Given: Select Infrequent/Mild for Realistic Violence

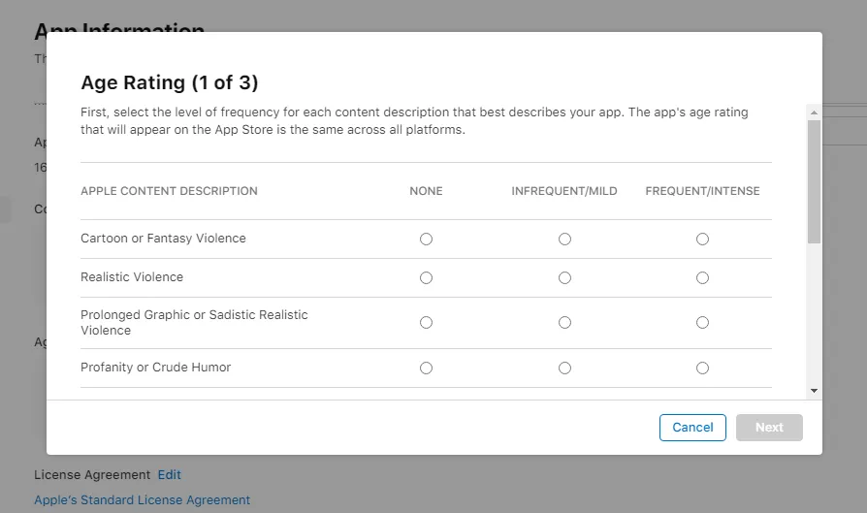Looking at the screenshot, I should click(x=564, y=277).
